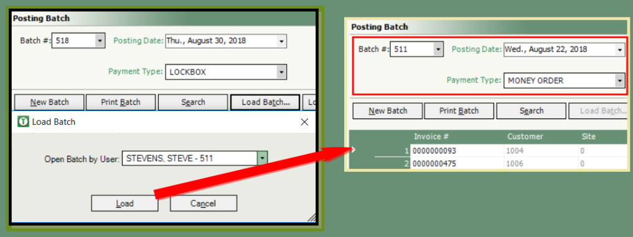Click Print Batch in right Posting Batch window
This screenshot has width=633, height=237.
pos(459,110)
